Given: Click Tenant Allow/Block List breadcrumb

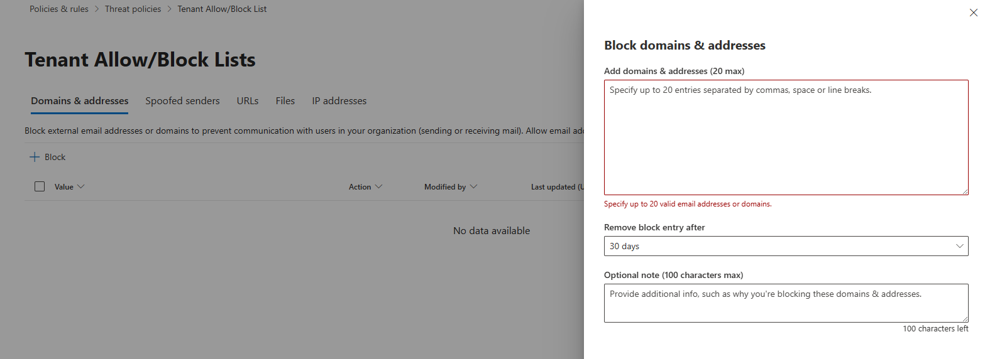Looking at the screenshot, I should [x=222, y=9].
